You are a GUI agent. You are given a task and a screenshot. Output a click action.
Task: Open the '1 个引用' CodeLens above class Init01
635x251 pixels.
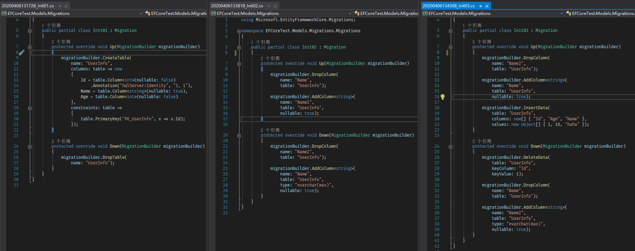point(51,26)
